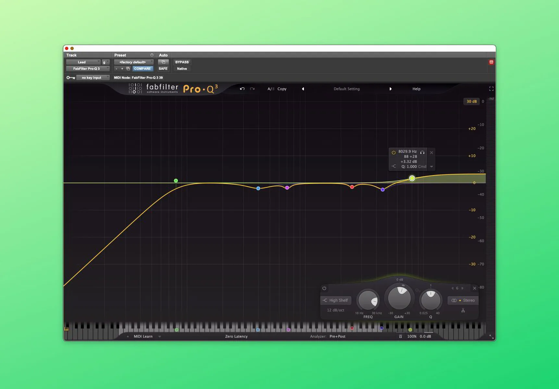Select next band arrow next to 6
This screenshot has width=559, height=389.
pos(462,288)
